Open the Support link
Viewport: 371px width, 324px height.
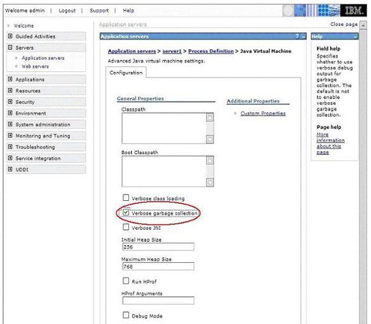tap(99, 11)
